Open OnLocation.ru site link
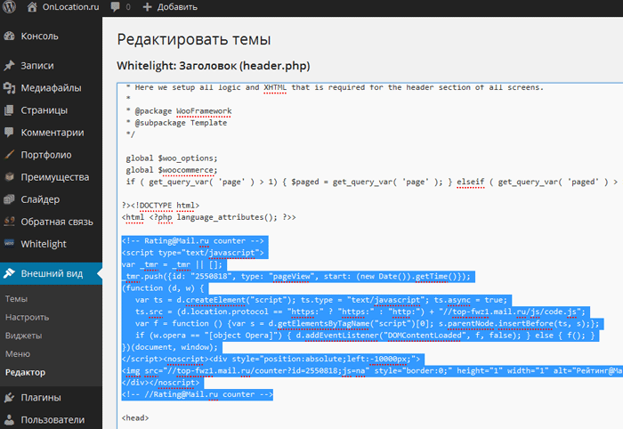The image size is (623, 429). 70,7
